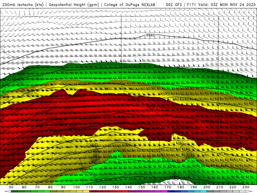Select the 150 value on the color scale
This screenshot has height=193, width=257.
142,187
